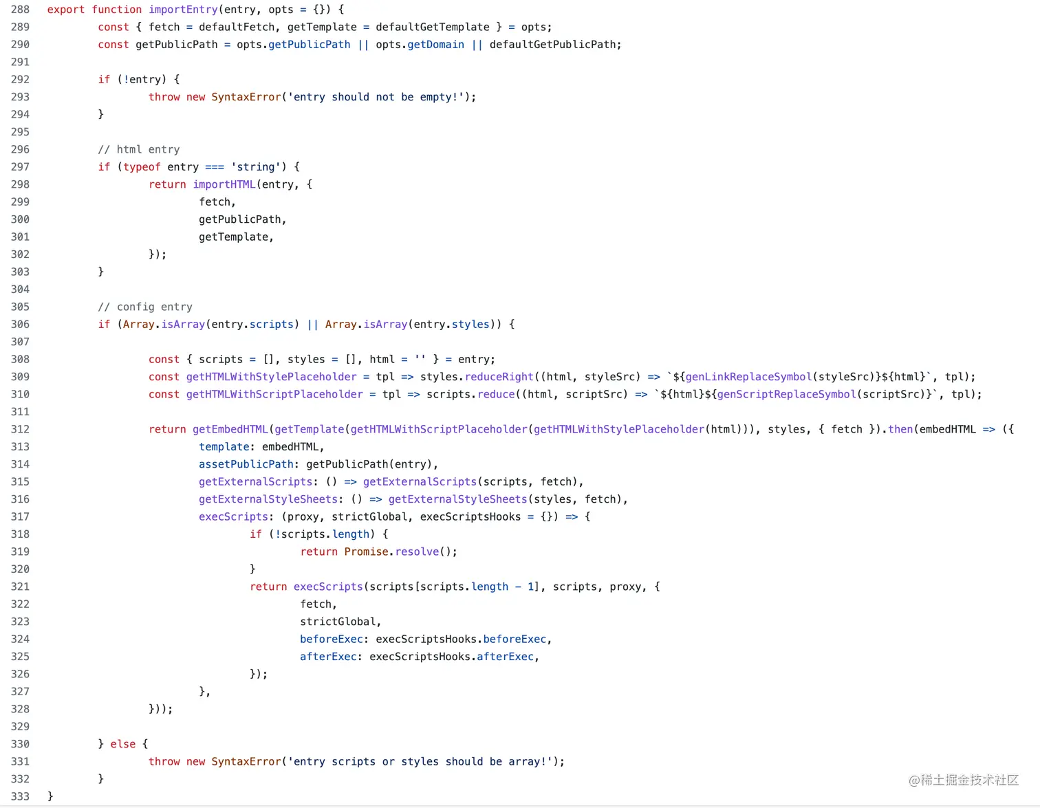
Task: Click defaultGetPublicPath on line 290
Action: [x=552, y=45]
